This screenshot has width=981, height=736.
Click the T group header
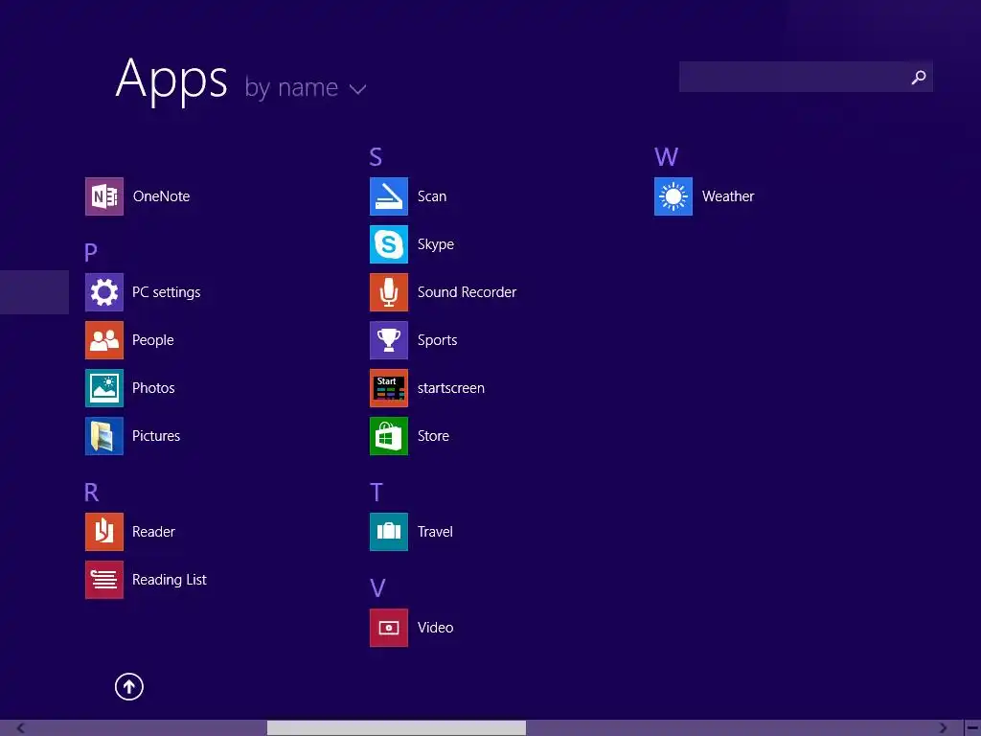click(x=376, y=492)
